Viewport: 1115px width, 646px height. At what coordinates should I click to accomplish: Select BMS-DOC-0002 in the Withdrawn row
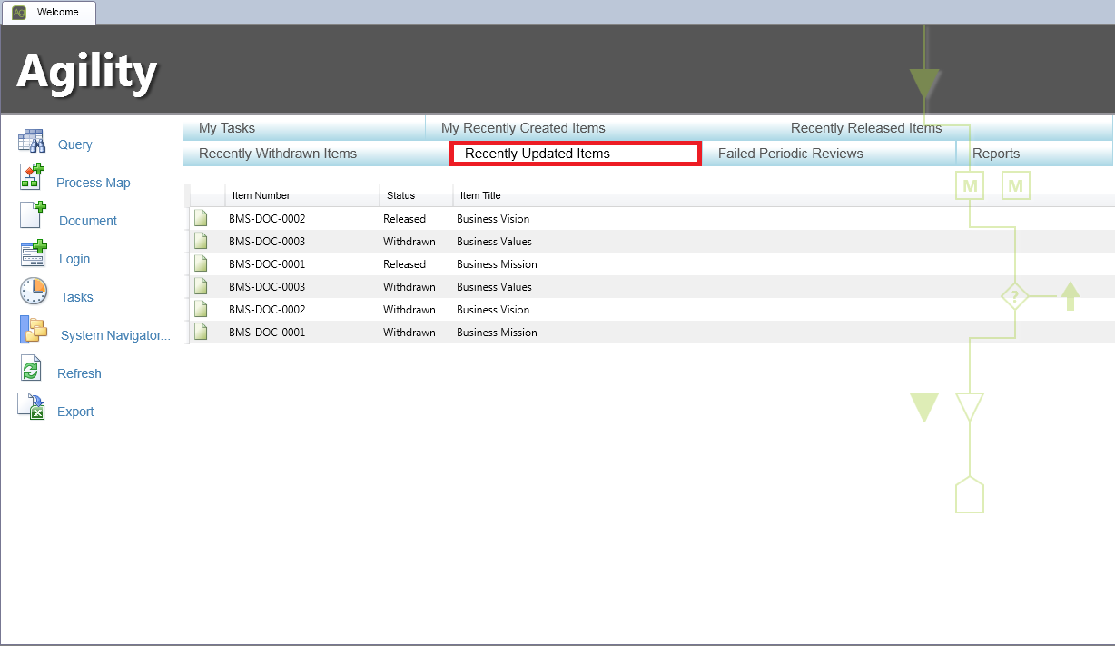267,310
